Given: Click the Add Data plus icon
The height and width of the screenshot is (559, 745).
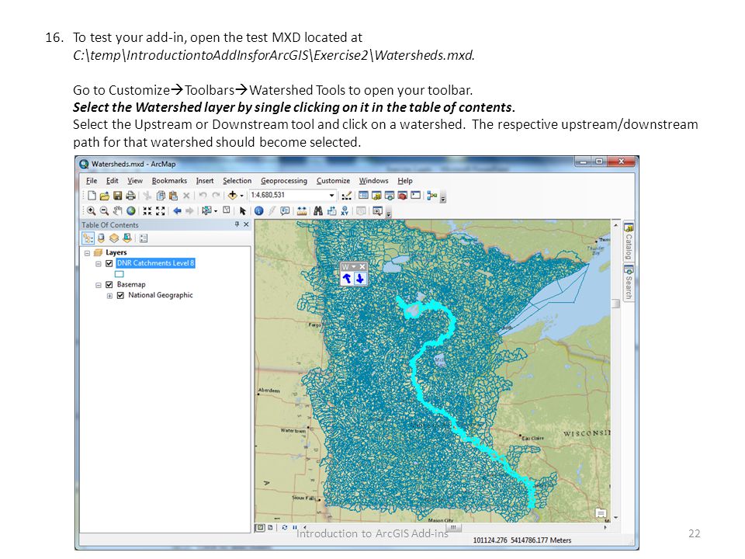Looking at the screenshot, I should pos(232,195).
